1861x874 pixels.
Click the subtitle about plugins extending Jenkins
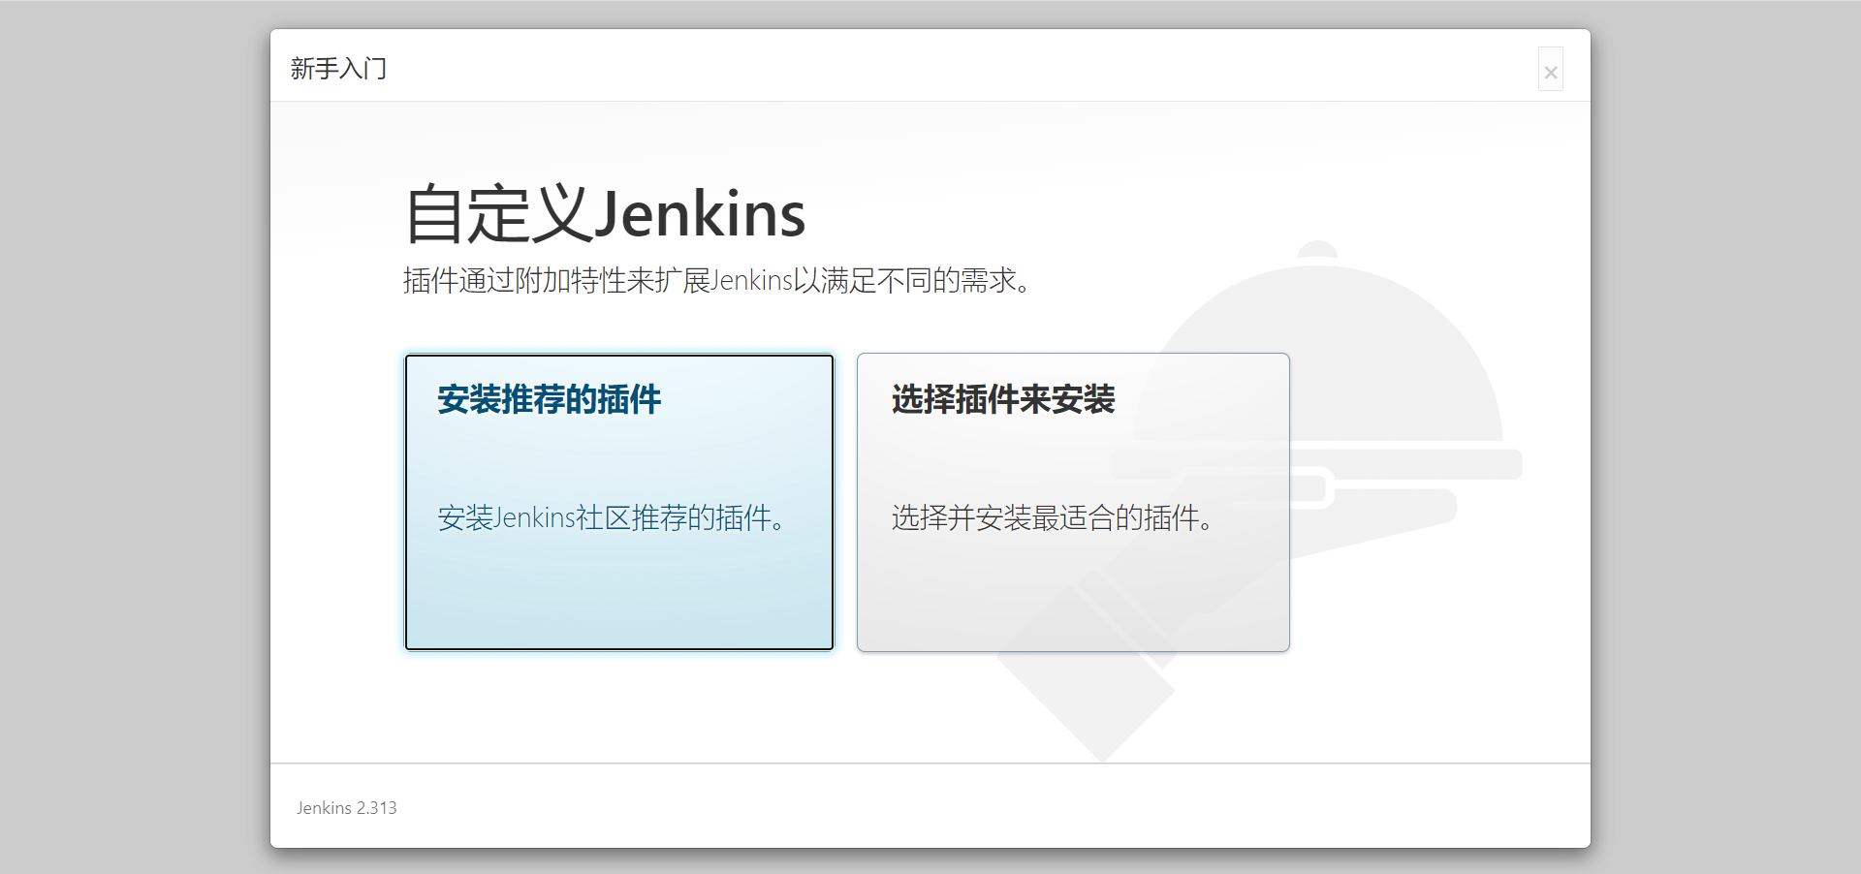point(717,281)
